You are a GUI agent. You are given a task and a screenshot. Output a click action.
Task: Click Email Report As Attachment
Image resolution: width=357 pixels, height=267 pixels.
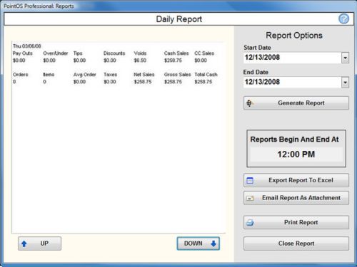[296, 198]
